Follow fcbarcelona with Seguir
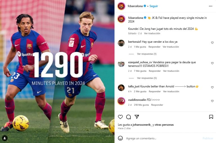216x143 pixels. [154, 6]
